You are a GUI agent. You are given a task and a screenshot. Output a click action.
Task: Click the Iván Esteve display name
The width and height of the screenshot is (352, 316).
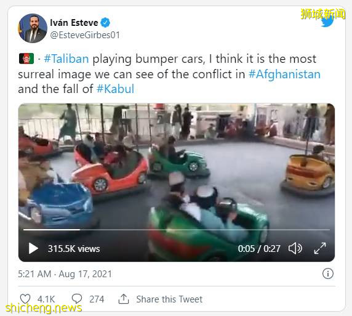74,23
